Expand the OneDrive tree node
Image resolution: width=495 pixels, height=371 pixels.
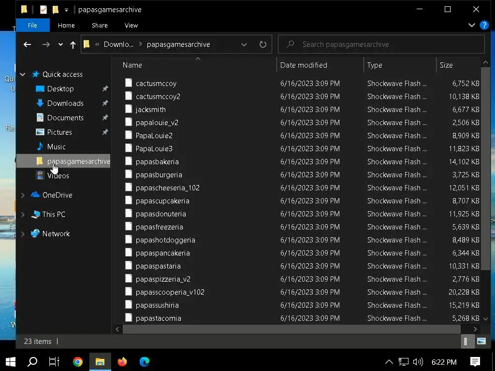click(23, 195)
